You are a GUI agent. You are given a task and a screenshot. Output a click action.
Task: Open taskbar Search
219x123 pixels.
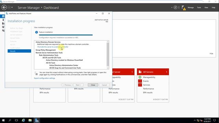pyautogui.click(x=10, y=120)
